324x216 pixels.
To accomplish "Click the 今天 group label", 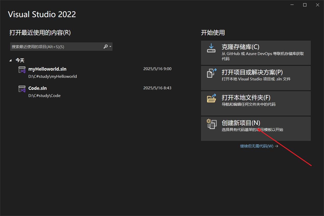I will [x=20, y=60].
